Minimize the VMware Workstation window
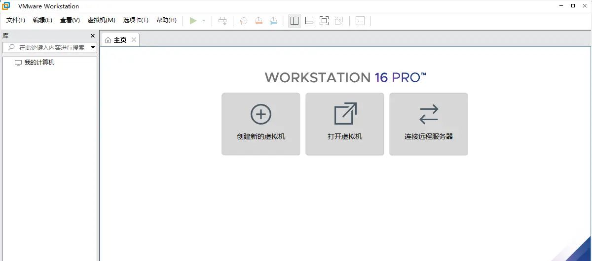This screenshot has height=261, width=592. click(562, 6)
